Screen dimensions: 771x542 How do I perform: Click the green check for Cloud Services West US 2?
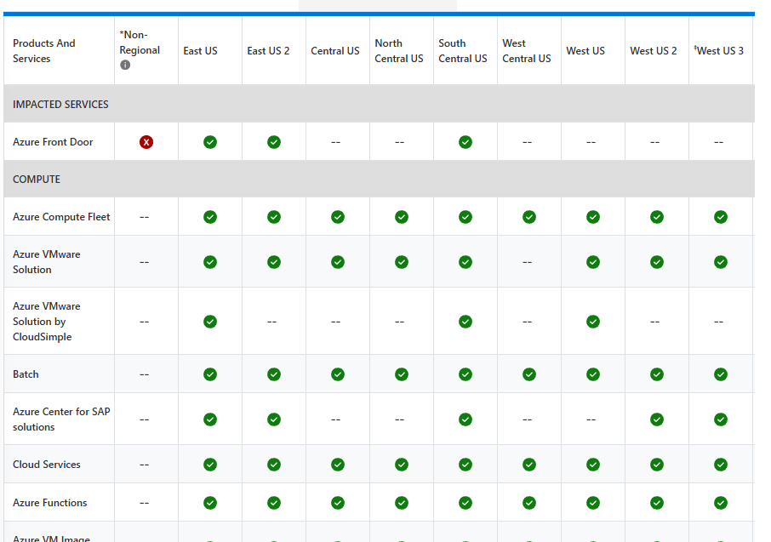click(656, 464)
